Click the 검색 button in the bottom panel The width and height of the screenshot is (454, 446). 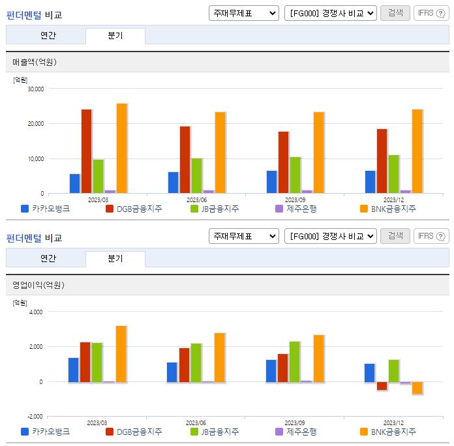[x=395, y=236]
